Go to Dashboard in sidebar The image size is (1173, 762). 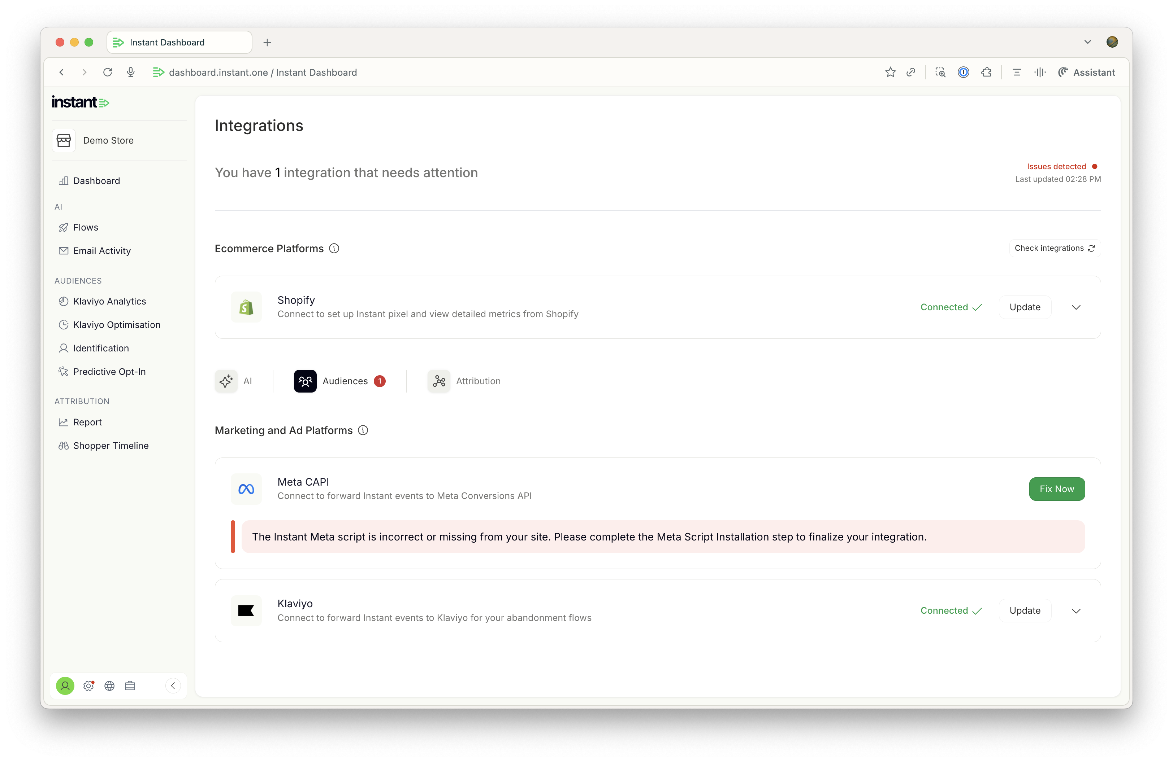pos(96,181)
